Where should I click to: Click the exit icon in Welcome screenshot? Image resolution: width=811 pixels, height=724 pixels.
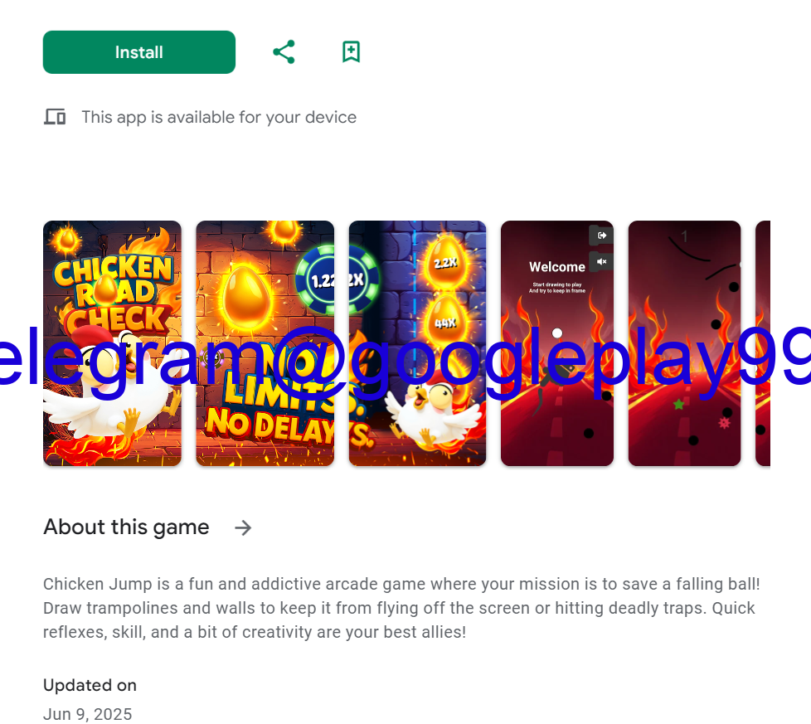(x=601, y=236)
